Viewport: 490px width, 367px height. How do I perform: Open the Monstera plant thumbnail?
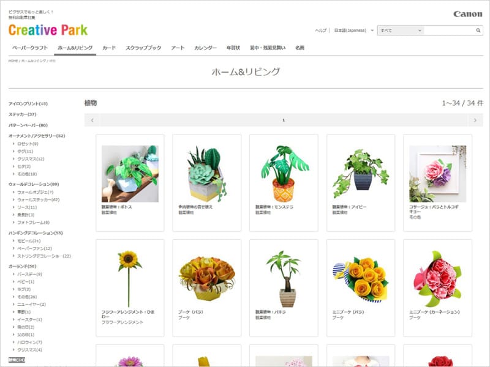[283, 174]
